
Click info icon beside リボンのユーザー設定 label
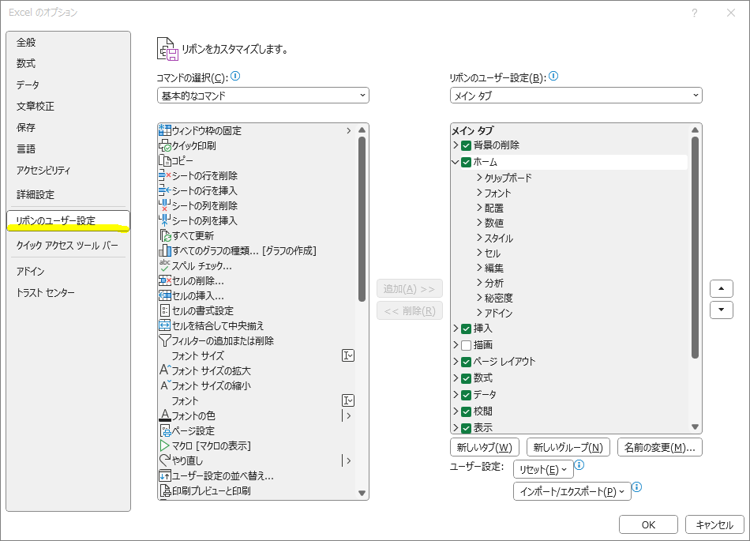tap(553, 76)
